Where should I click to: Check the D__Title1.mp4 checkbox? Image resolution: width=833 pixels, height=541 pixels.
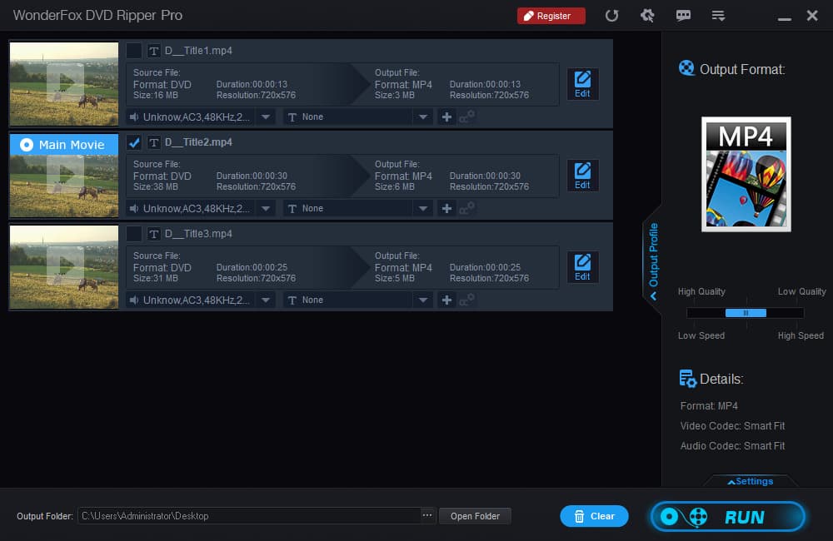click(x=134, y=51)
